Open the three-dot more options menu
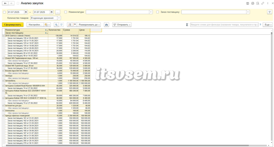 click(x=268, y=3)
